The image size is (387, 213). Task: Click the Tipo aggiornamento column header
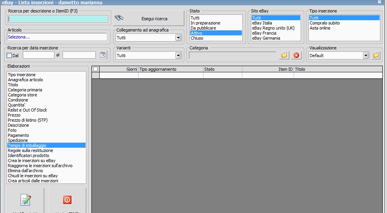170,69
